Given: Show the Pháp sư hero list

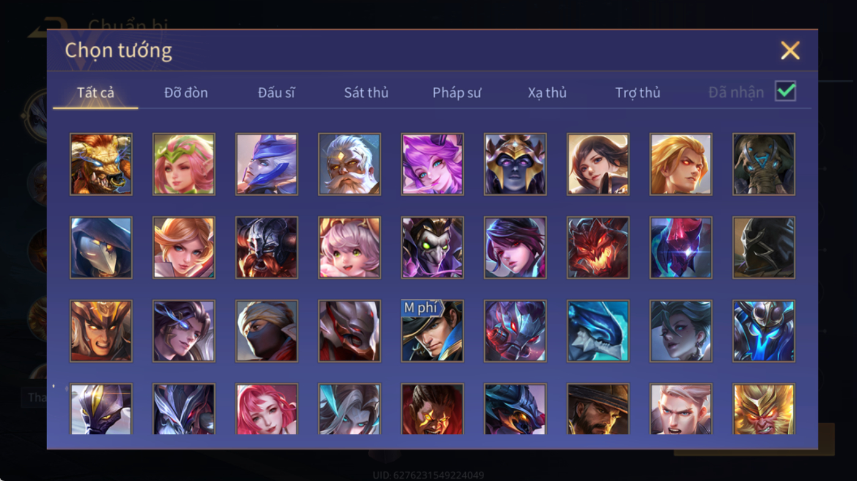Looking at the screenshot, I should (x=457, y=93).
